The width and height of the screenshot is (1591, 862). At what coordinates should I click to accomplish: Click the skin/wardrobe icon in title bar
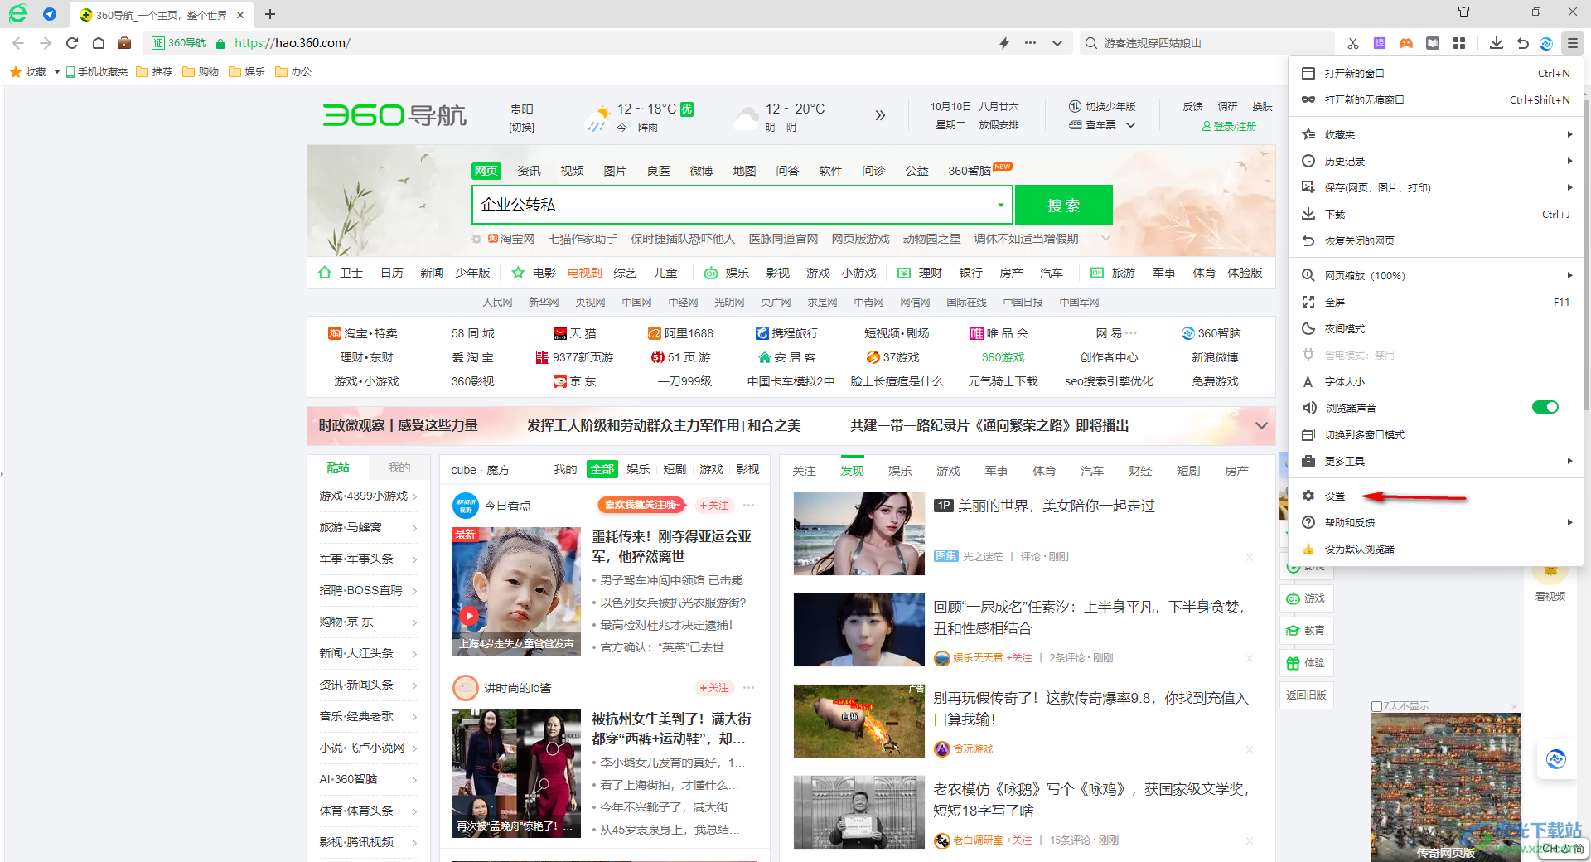point(1463,12)
